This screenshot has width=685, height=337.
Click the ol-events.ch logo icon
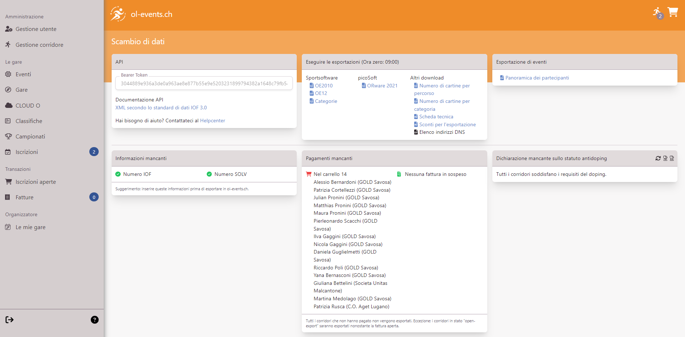[118, 14]
